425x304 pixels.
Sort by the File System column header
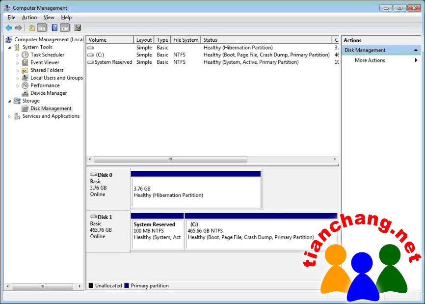[186, 40]
